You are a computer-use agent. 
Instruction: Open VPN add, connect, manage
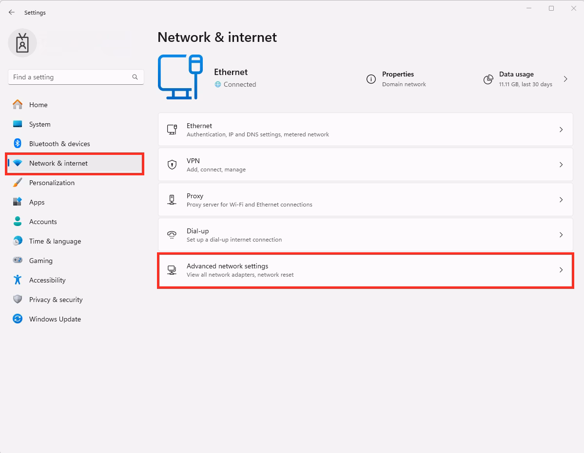366,165
